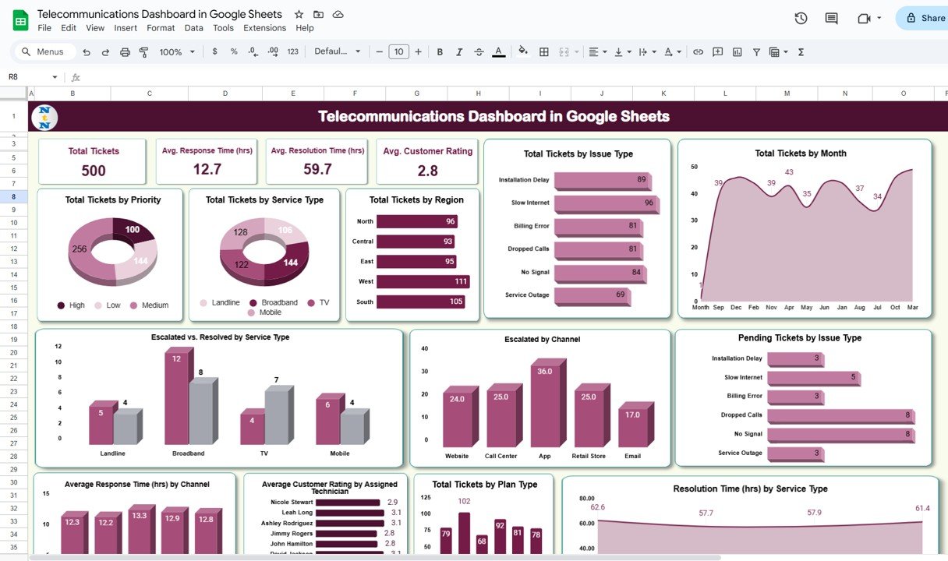Screen dimensions: 948x561
Task: Select column H header
Action: pos(478,93)
